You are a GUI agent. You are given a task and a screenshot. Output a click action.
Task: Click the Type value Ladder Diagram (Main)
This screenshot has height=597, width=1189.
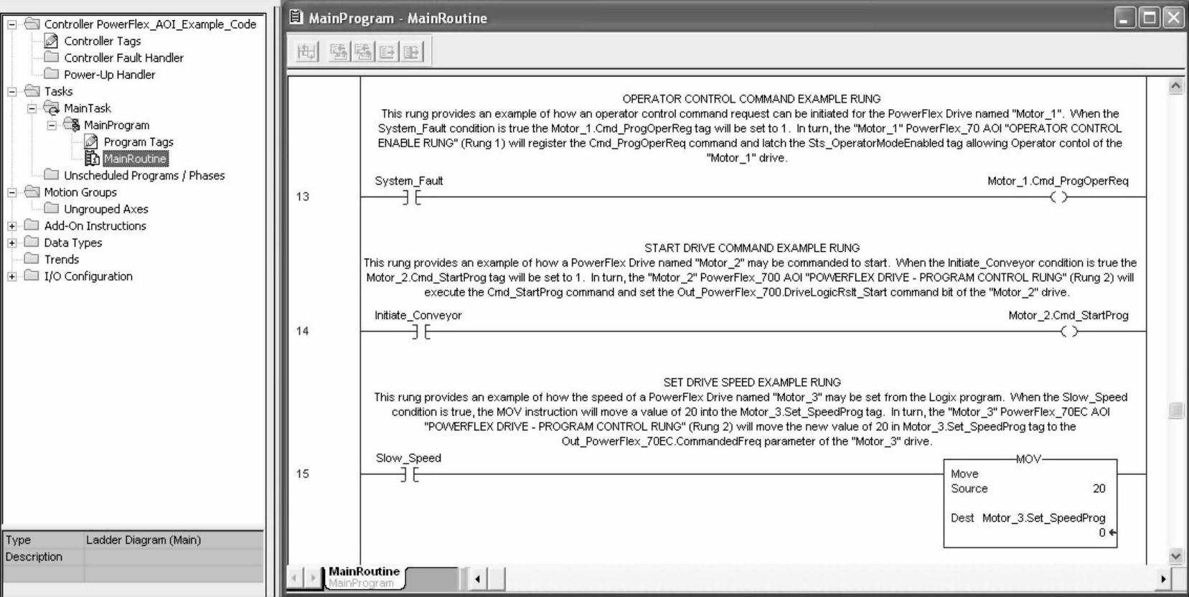point(144,540)
